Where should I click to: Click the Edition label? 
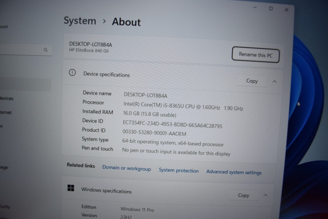point(89,207)
